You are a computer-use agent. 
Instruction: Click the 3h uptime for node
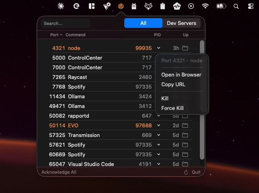click(x=176, y=48)
